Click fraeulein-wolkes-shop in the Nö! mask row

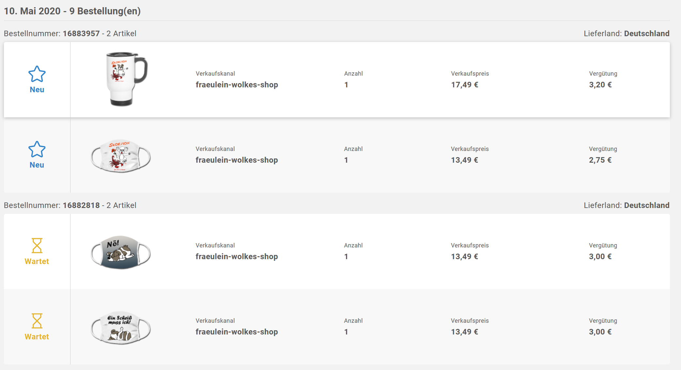237,257
